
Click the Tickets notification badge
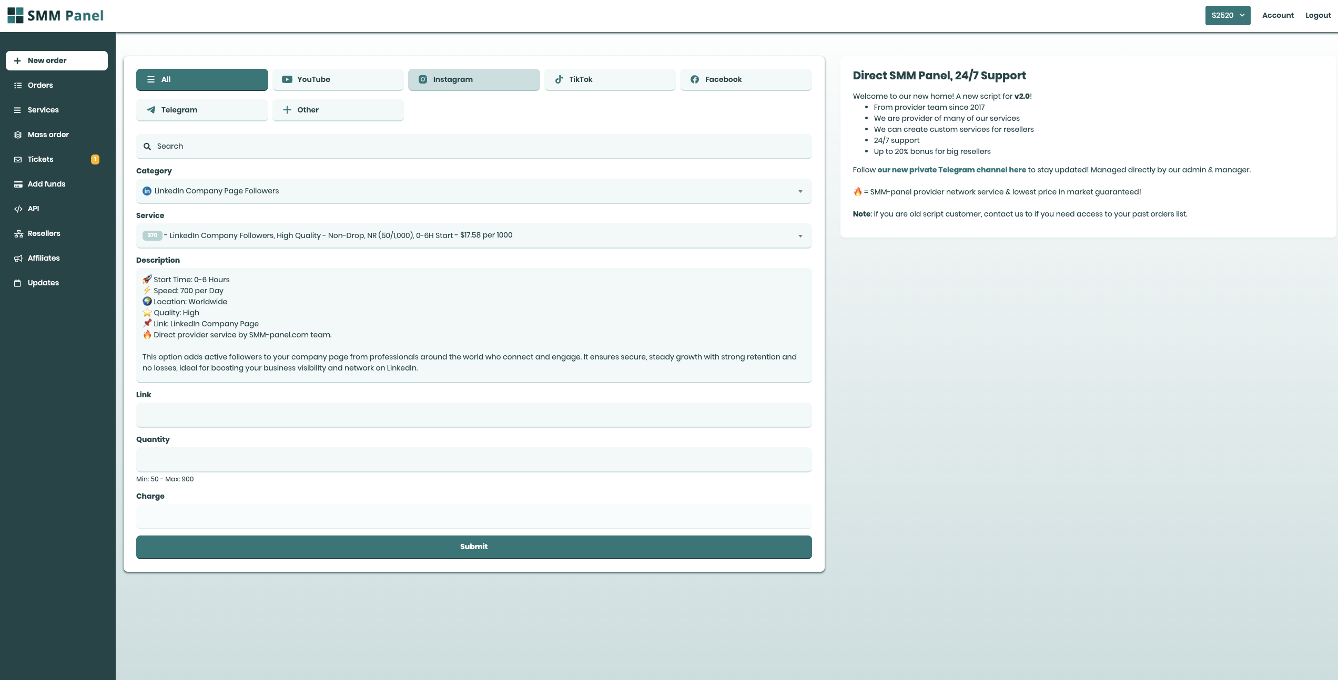click(x=95, y=159)
